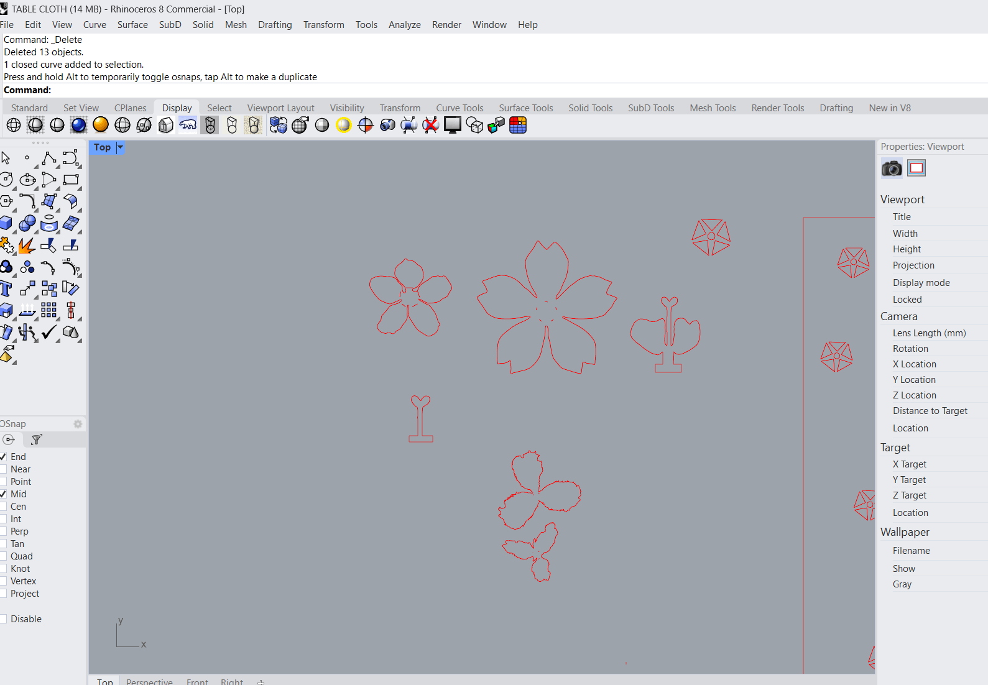Choose the Explode tool icon
Screen dimensions: 988x685
pyautogui.click(x=26, y=246)
